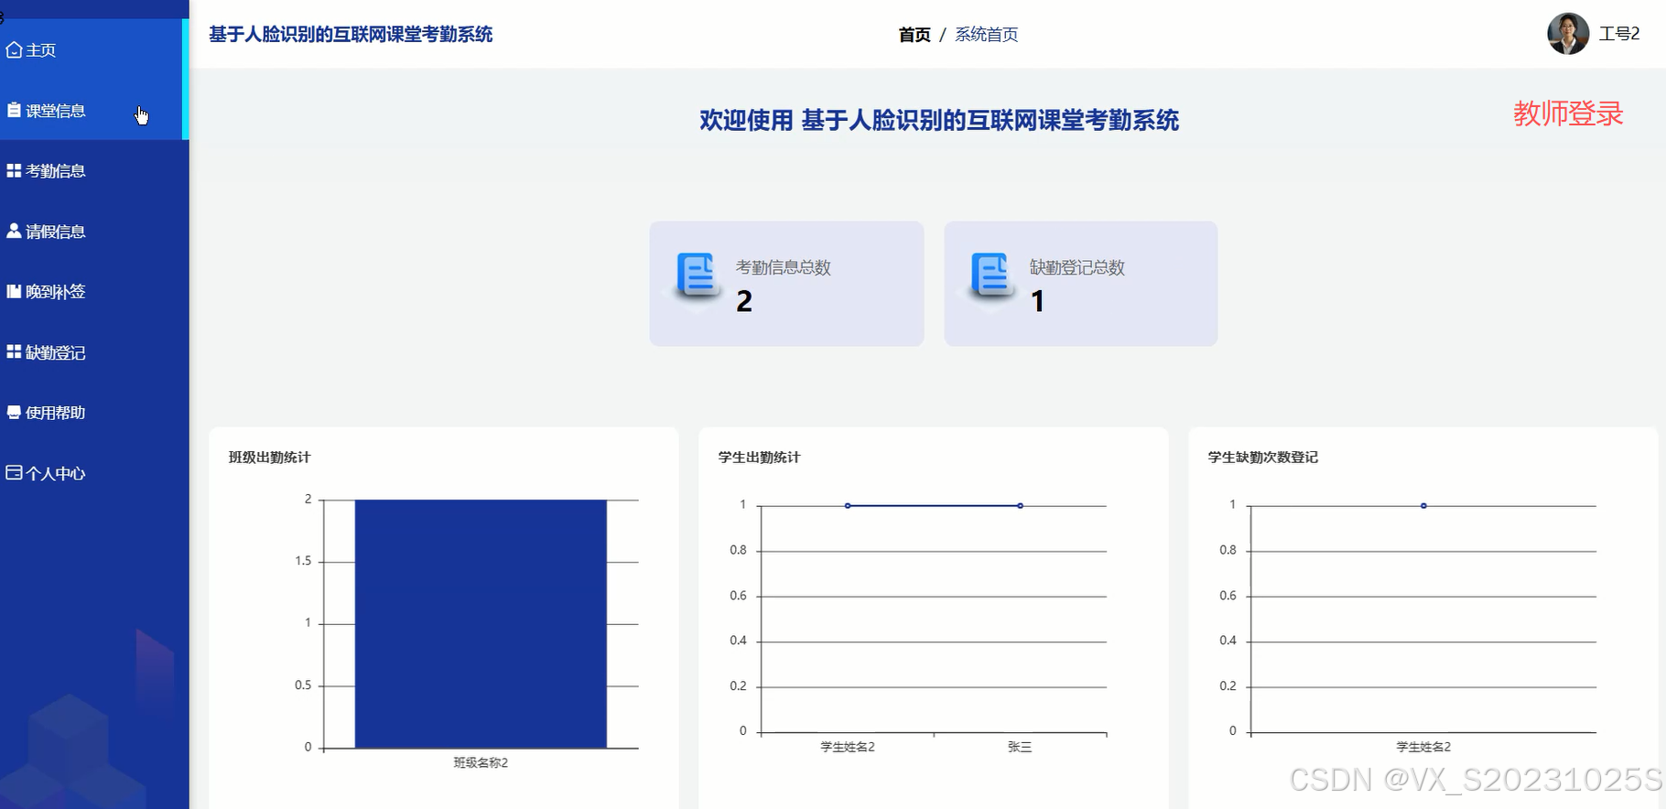The image size is (1666, 809).
Task: Click the count 1 in 缺勤登记总数 card
Action: (1037, 301)
